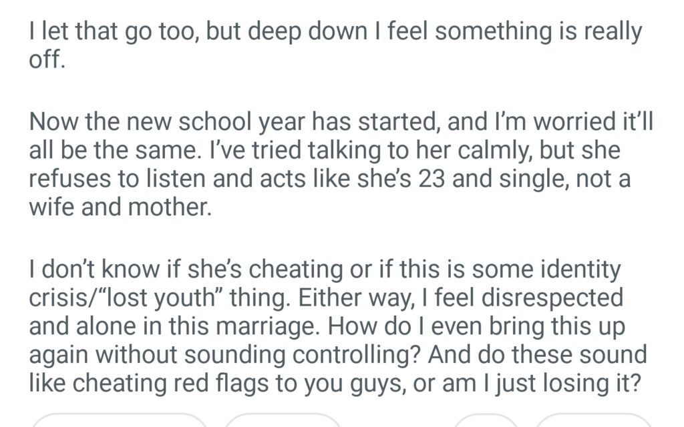Open the comments pill button below the post
The image size is (684, 427).
point(282,421)
